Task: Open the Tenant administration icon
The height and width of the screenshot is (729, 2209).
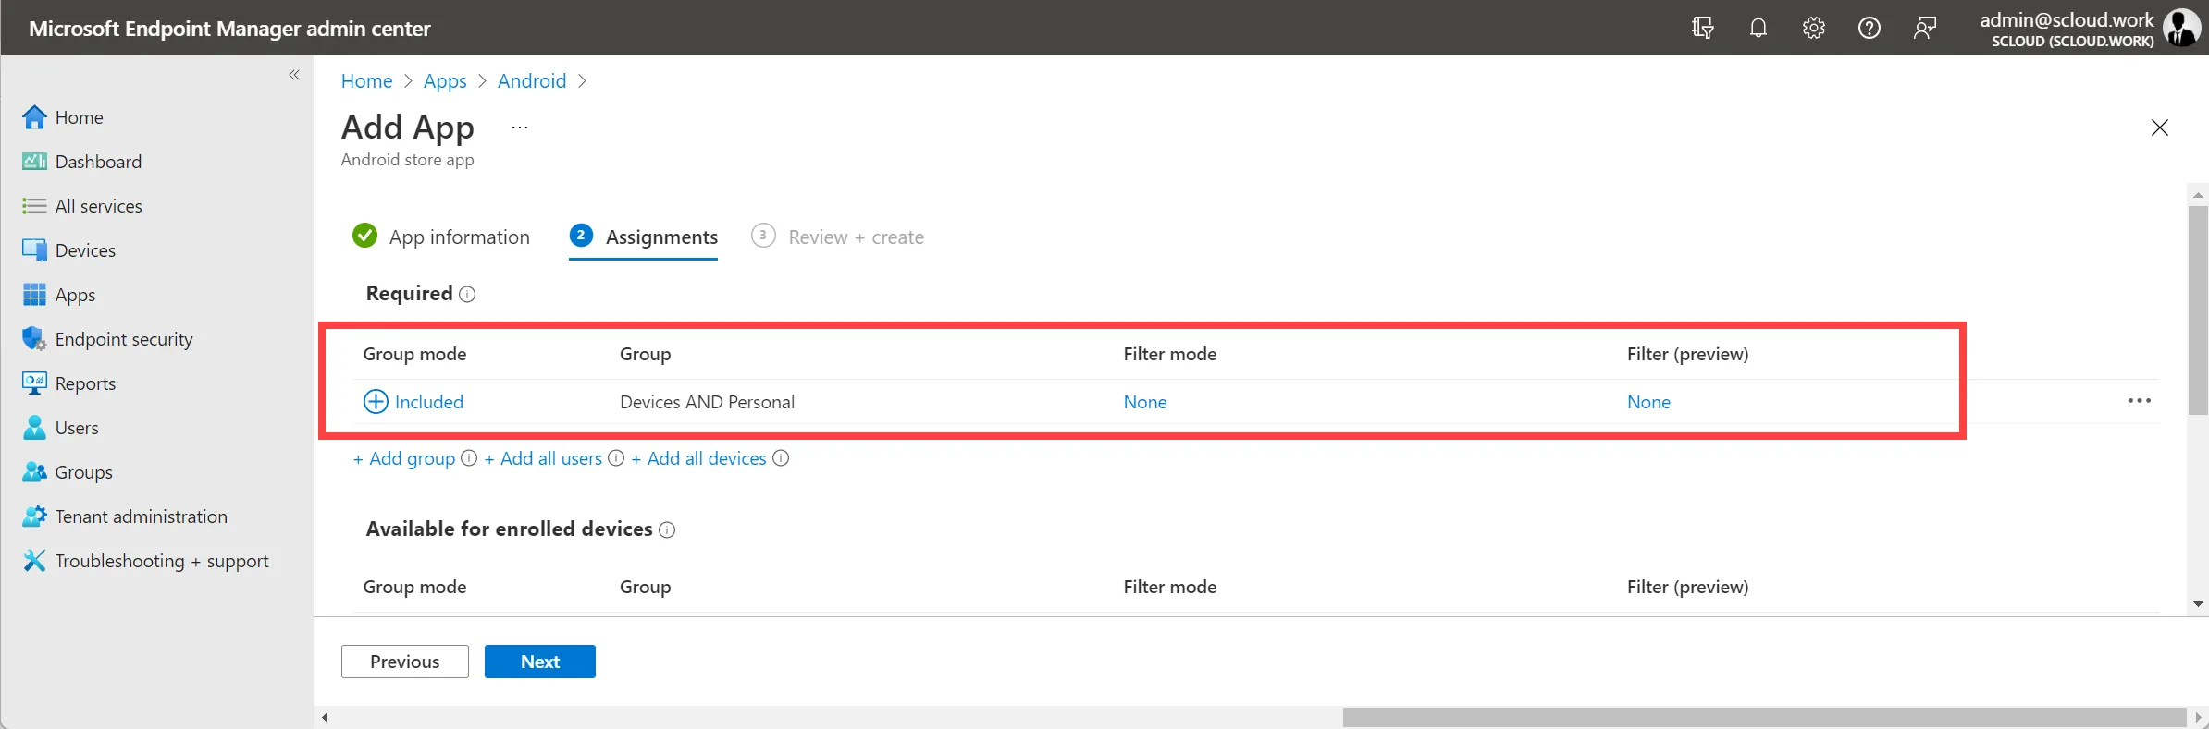Action: tap(34, 516)
